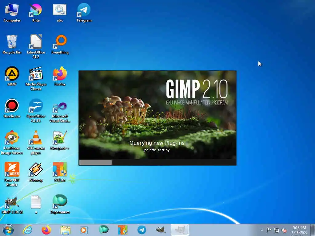Screen dimensions: 315x236
Task: Click the Show desktop button
Action: pyautogui.click(x=313, y=230)
